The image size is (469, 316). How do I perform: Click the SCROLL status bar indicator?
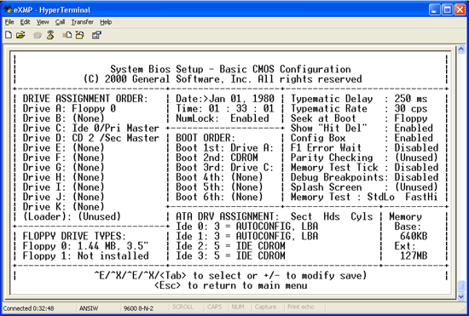coord(182,307)
